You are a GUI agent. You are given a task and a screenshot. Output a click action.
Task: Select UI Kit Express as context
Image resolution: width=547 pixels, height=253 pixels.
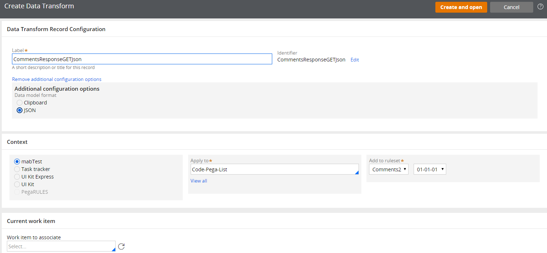click(17, 177)
